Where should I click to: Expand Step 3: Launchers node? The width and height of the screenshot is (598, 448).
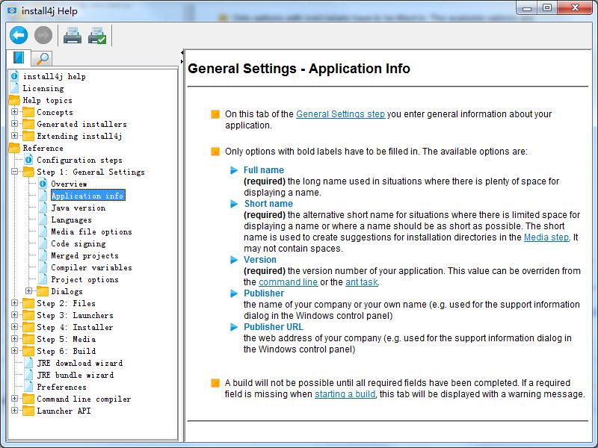(x=14, y=314)
